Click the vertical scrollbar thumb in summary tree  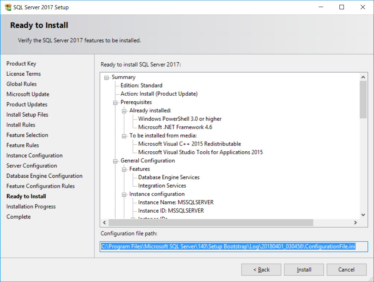(x=363, y=100)
